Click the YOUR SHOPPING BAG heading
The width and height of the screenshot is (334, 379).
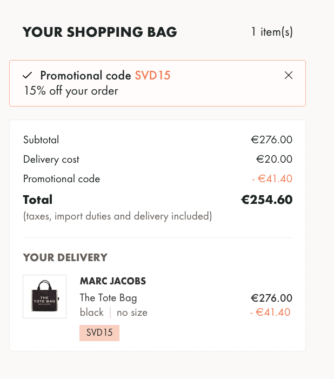99,32
